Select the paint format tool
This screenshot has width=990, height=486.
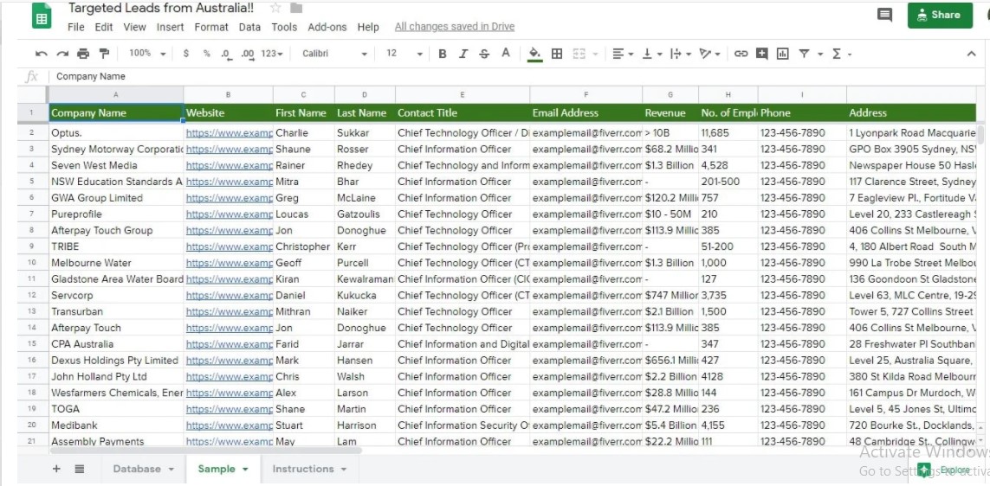[104, 54]
